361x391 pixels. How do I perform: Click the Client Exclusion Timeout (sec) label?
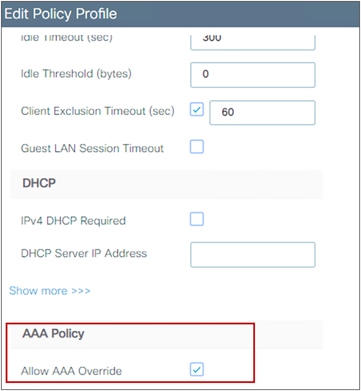coord(97,111)
